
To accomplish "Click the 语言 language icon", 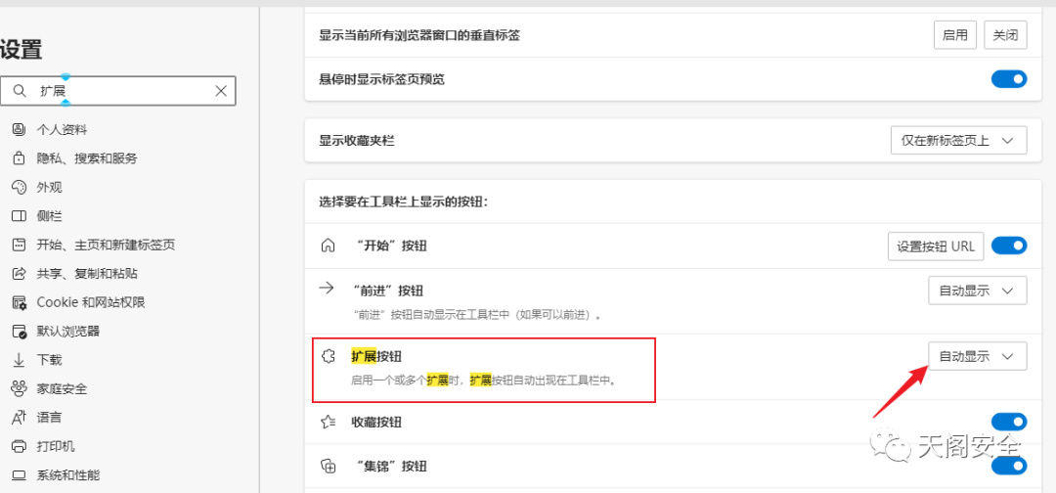I will pyautogui.click(x=18, y=418).
